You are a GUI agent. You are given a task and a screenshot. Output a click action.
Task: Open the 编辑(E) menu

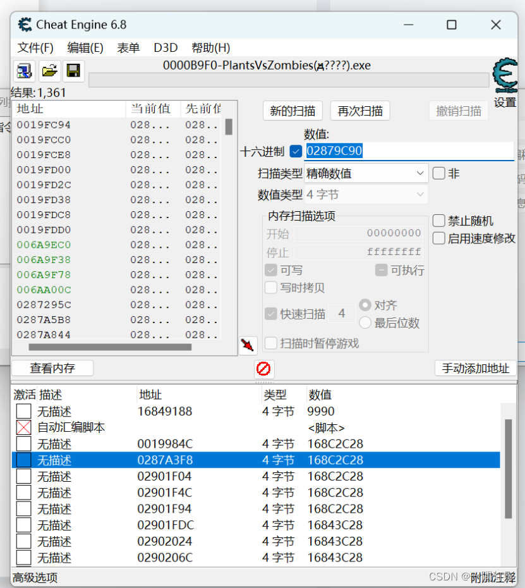(85, 48)
